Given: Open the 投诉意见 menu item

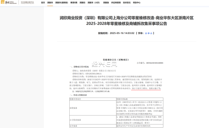Looking at the screenshot, I should pyautogui.click(x=127, y=2).
